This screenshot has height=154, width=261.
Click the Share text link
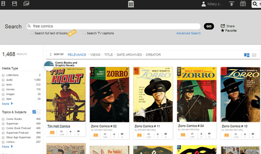[231, 26]
